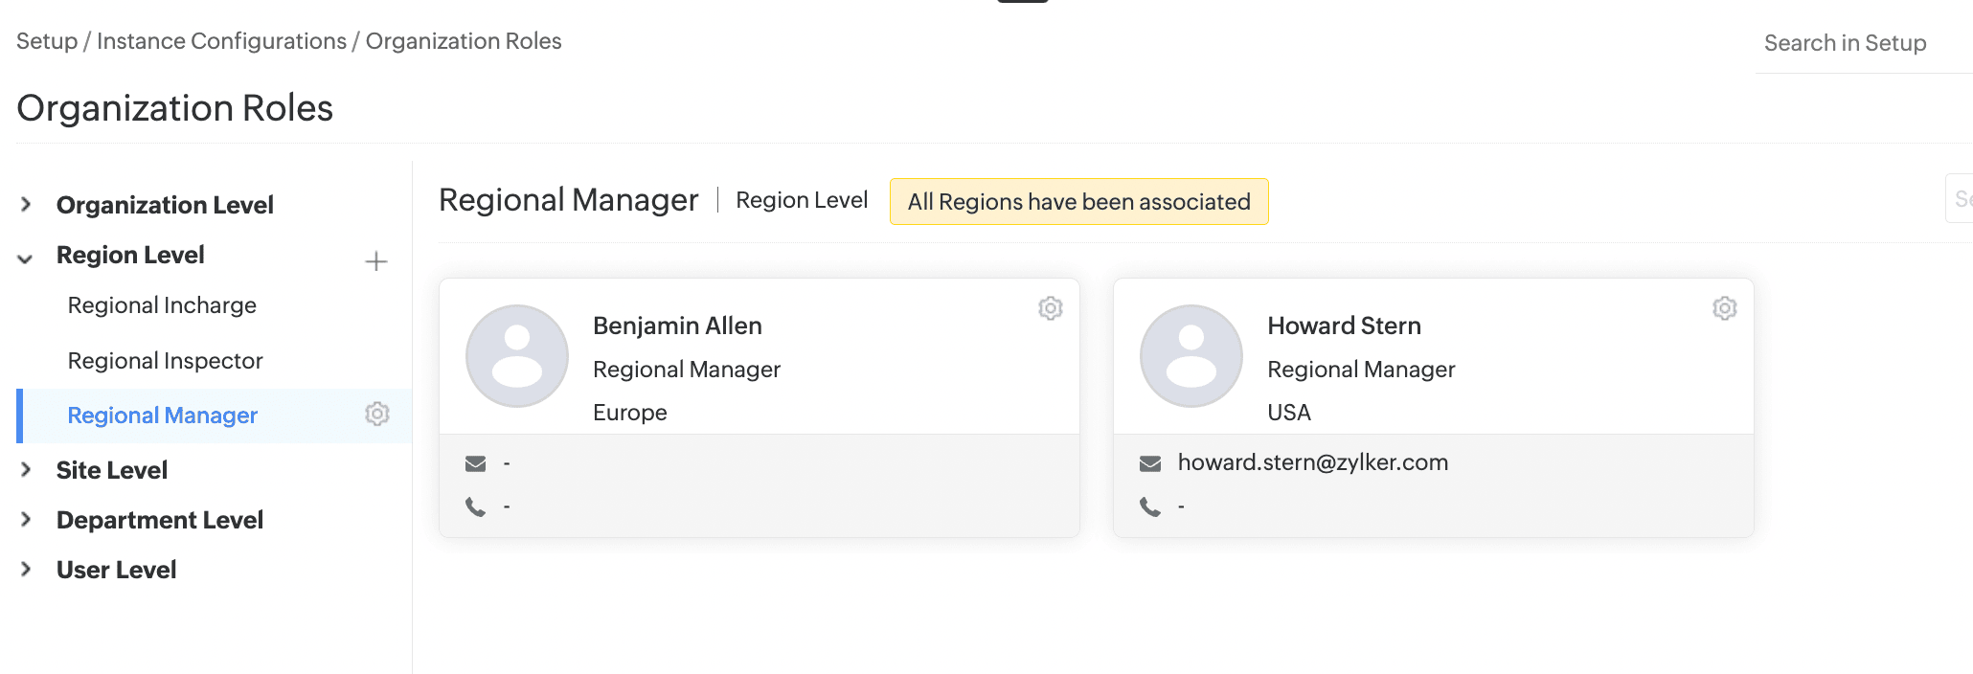Screen dimensions: 1973x674
Task: Select the Regional Inspector role
Action: click(165, 361)
